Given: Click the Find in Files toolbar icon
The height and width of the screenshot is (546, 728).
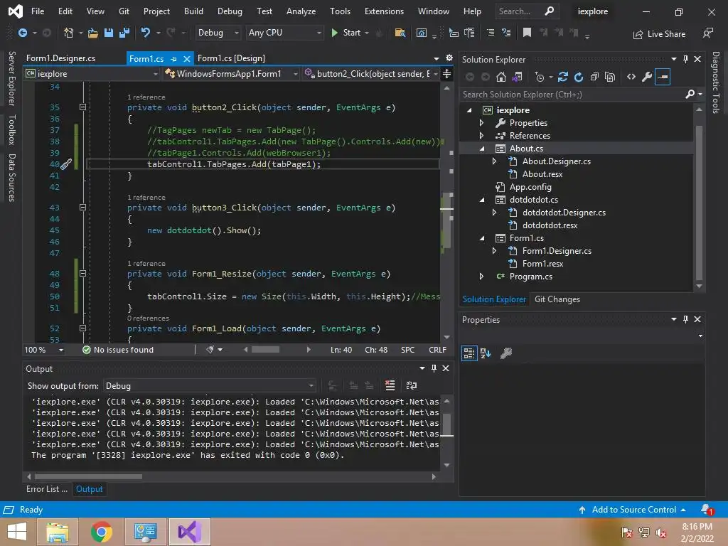Looking at the screenshot, I should (x=400, y=33).
